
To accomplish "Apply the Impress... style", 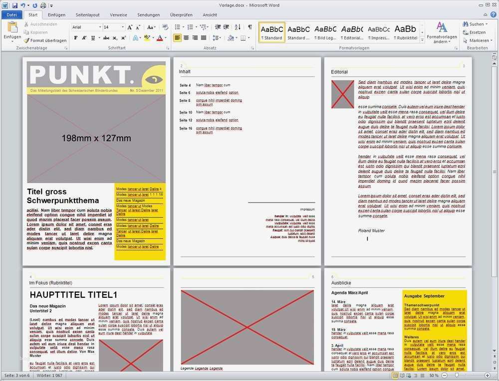I will [x=379, y=32].
